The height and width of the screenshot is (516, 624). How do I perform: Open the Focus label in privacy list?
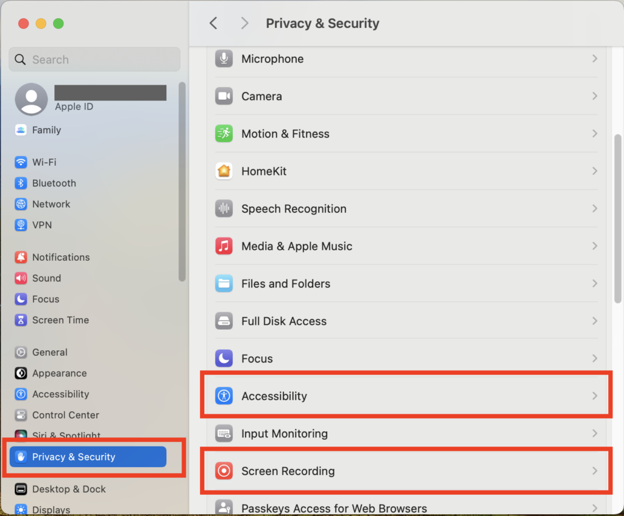257,359
